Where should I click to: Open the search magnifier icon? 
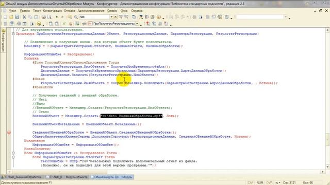coord(76,17)
